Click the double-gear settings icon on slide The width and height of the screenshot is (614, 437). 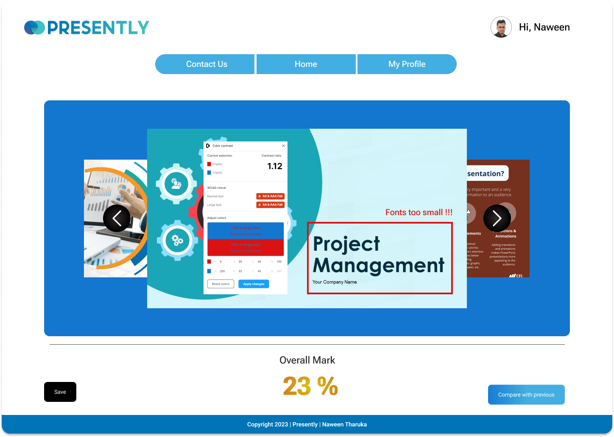(x=177, y=241)
